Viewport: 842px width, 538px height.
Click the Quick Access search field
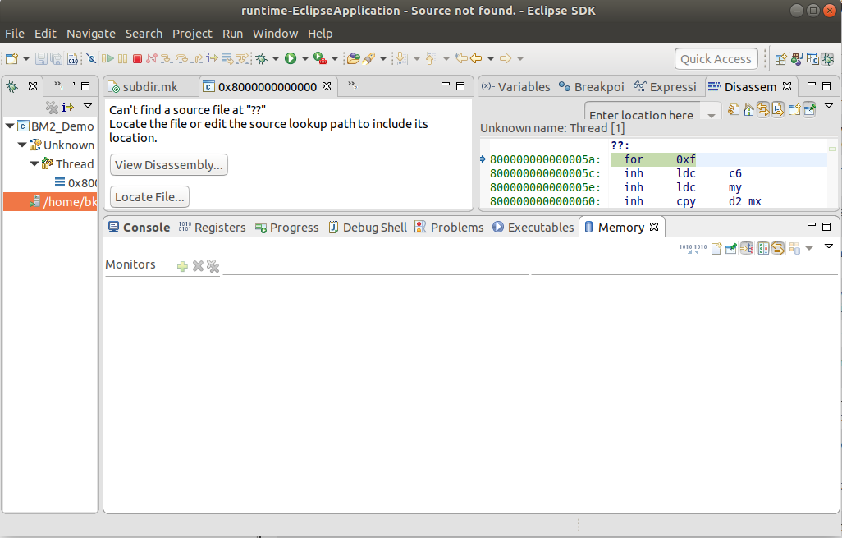tap(716, 59)
